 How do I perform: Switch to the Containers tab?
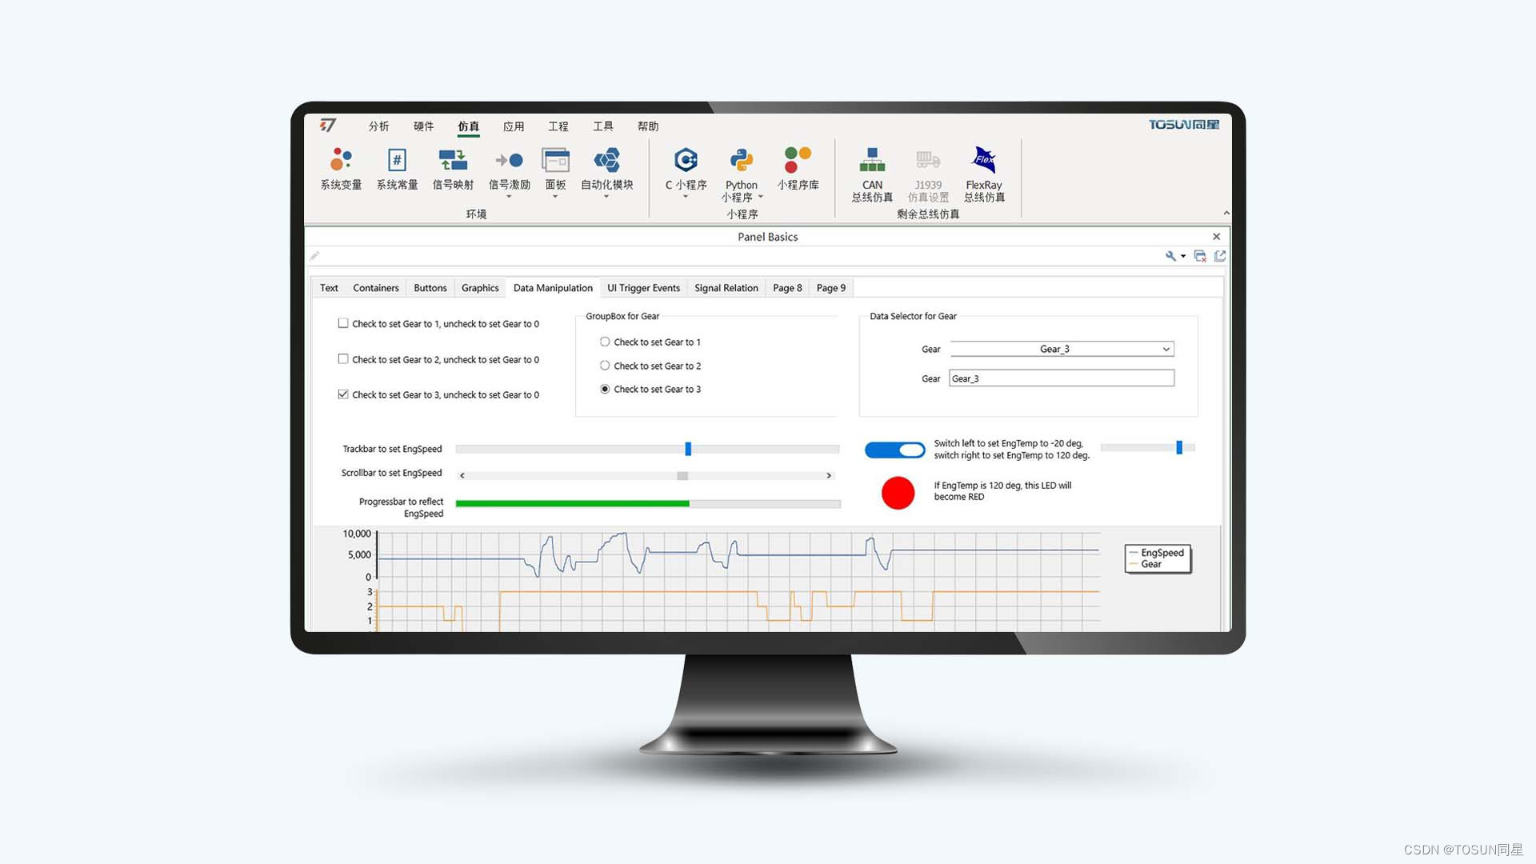376,288
